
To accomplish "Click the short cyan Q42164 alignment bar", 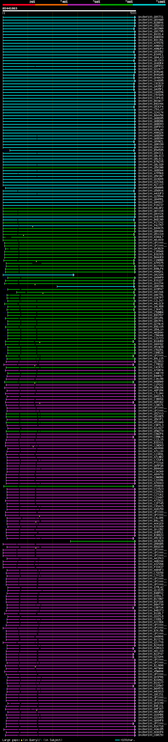I will tap(39, 275).
